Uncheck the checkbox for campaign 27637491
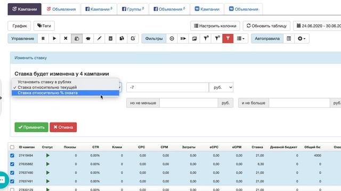The image size is (341, 191). coord(12,181)
